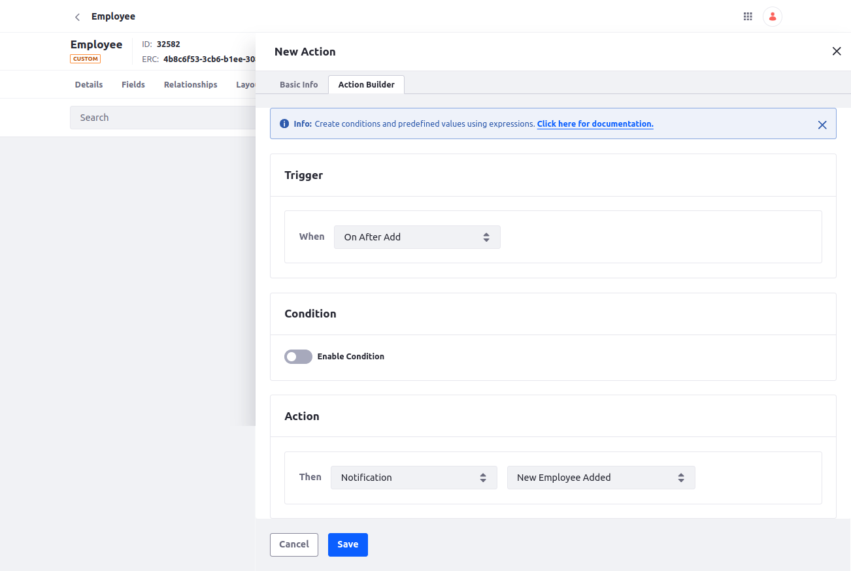The width and height of the screenshot is (851, 571).
Task: Open the When trigger dropdown
Action: tap(417, 237)
